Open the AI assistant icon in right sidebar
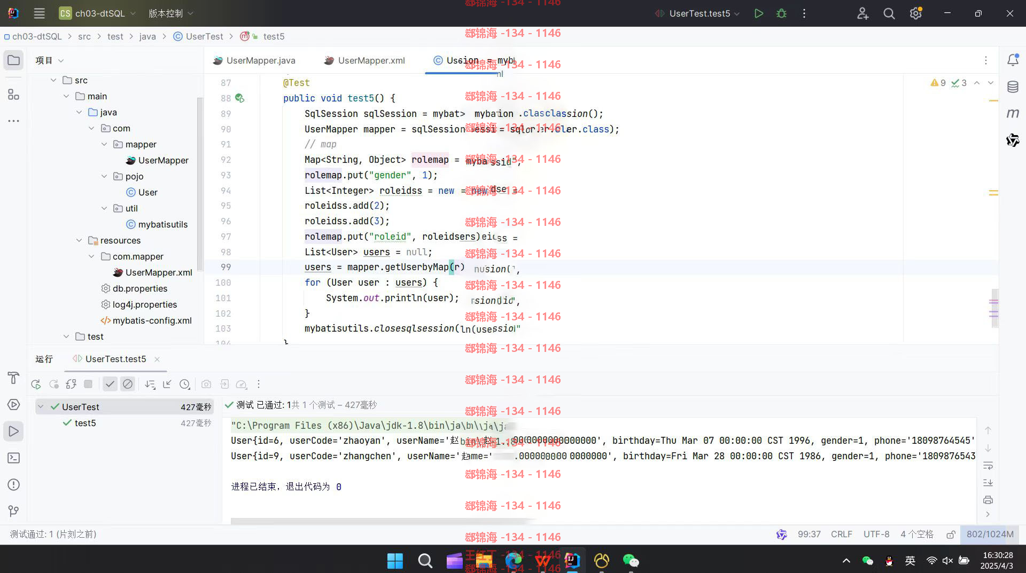Viewport: 1026px width, 573px height. (1013, 140)
